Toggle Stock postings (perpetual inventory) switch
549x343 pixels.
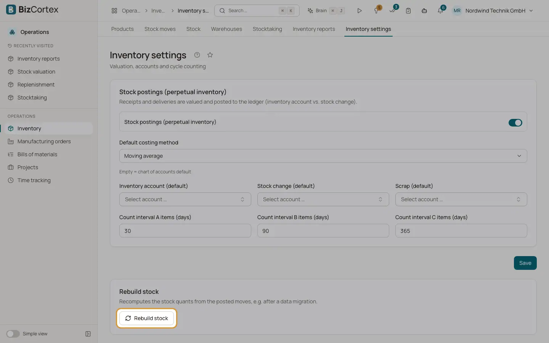[x=515, y=123]
